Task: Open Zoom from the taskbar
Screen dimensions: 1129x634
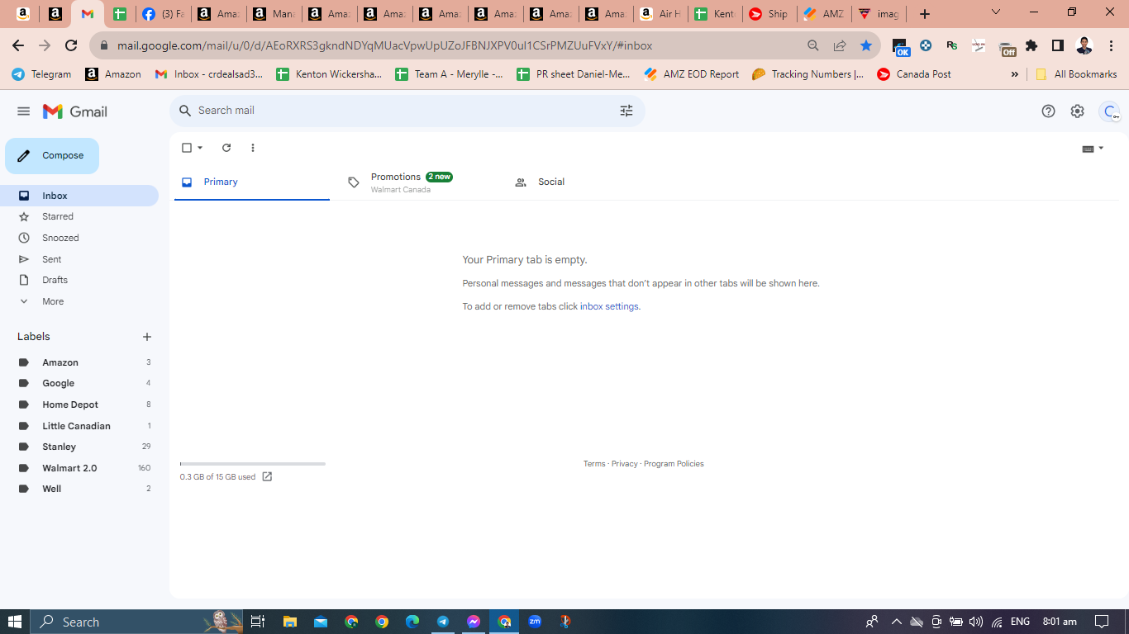Action: click(535, 622)
